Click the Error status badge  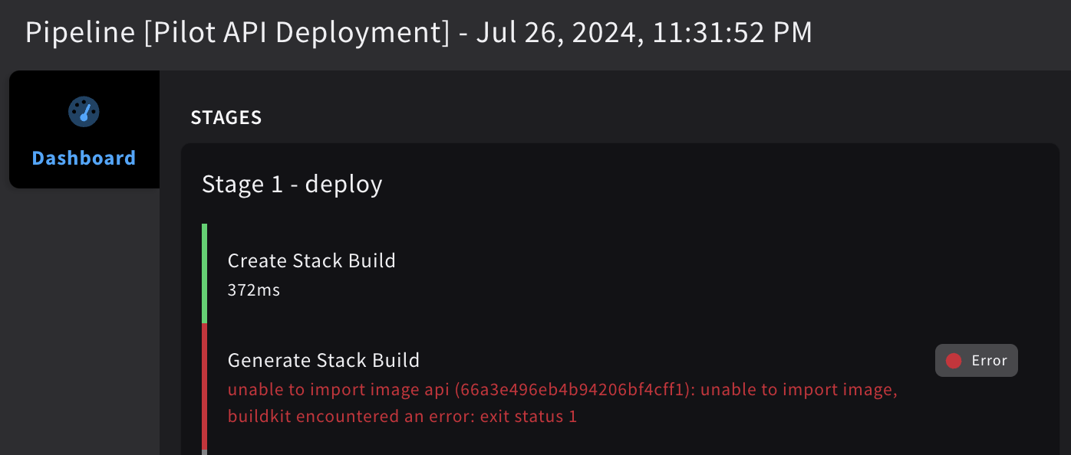coord(976,361)
